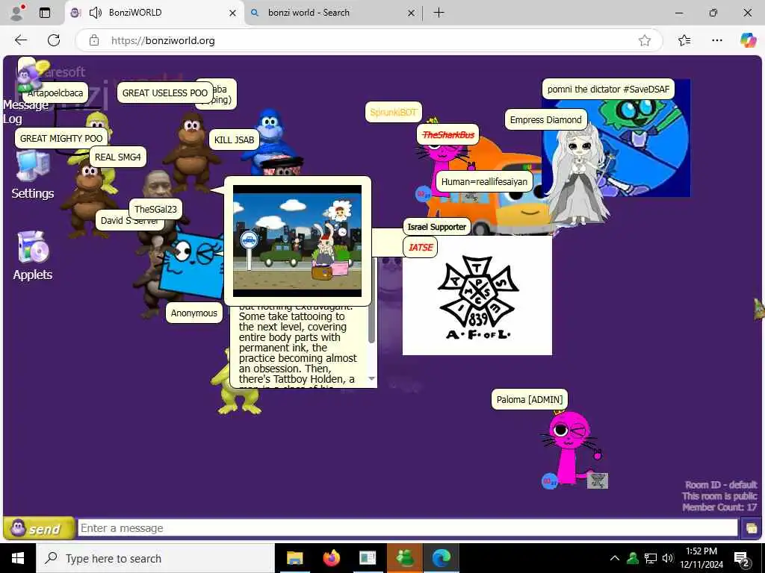
Task: Open the tab actions menu icon
Action: click(x=45, y=13)
